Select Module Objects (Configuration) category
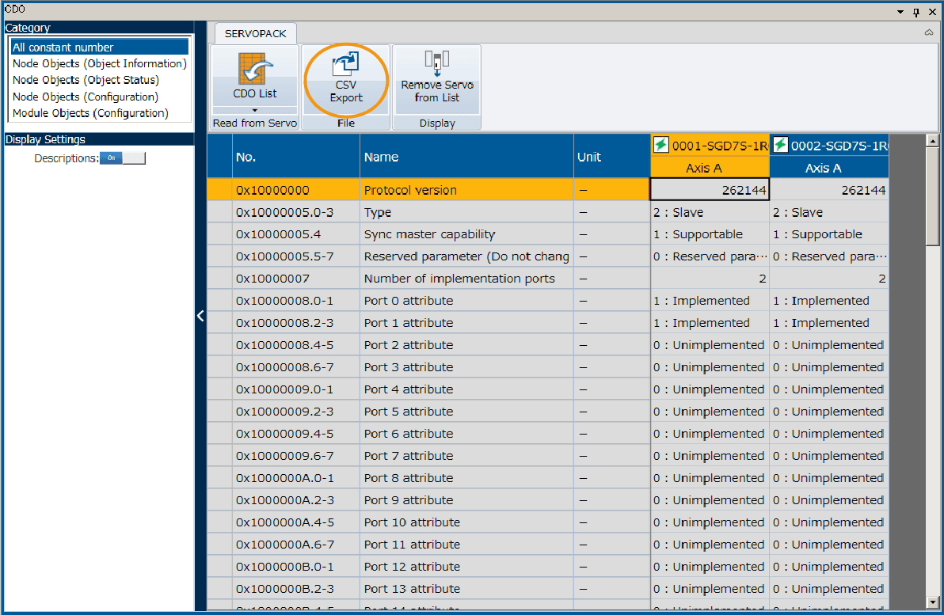This screenshot has width=944, height=615. (90, 113)
